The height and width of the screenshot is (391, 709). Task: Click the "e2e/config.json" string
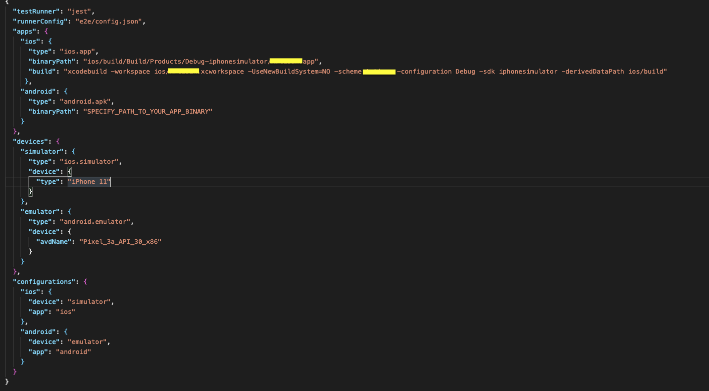109,21
